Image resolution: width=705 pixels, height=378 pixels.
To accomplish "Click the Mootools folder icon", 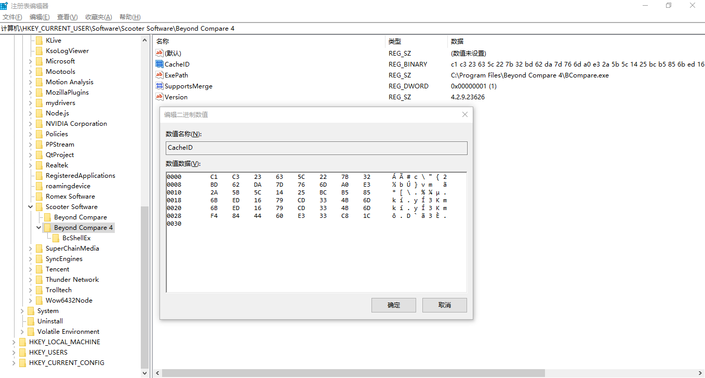I will (39, 72).
